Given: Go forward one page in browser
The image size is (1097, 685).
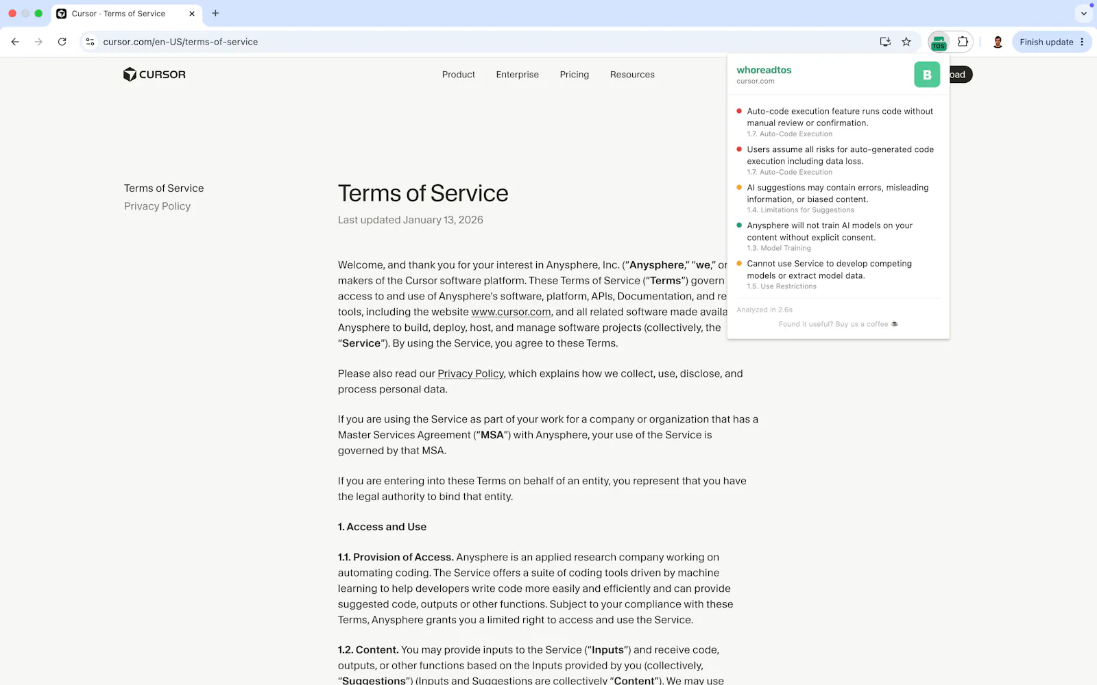Looking at the screenshot, I should pyautogui.click(x=38, y=42).
